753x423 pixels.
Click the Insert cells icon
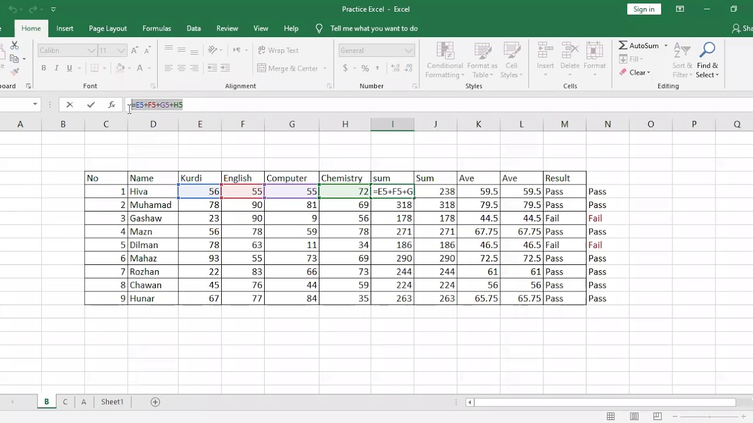pyautogui.click(x=545, y=51)
